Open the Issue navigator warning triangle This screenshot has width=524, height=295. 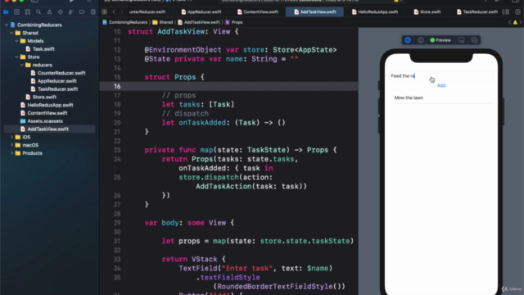point(49,12)
